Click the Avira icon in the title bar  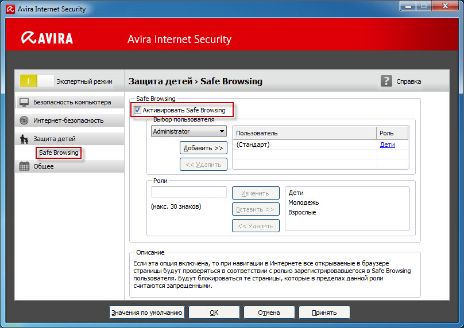coord(10,9)
